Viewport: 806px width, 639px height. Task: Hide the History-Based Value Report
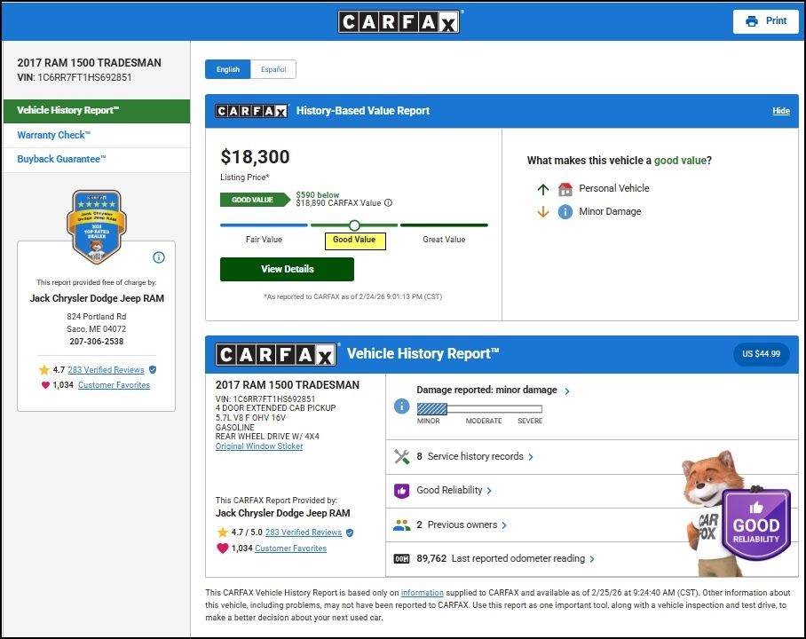click(x=780, y=111)
